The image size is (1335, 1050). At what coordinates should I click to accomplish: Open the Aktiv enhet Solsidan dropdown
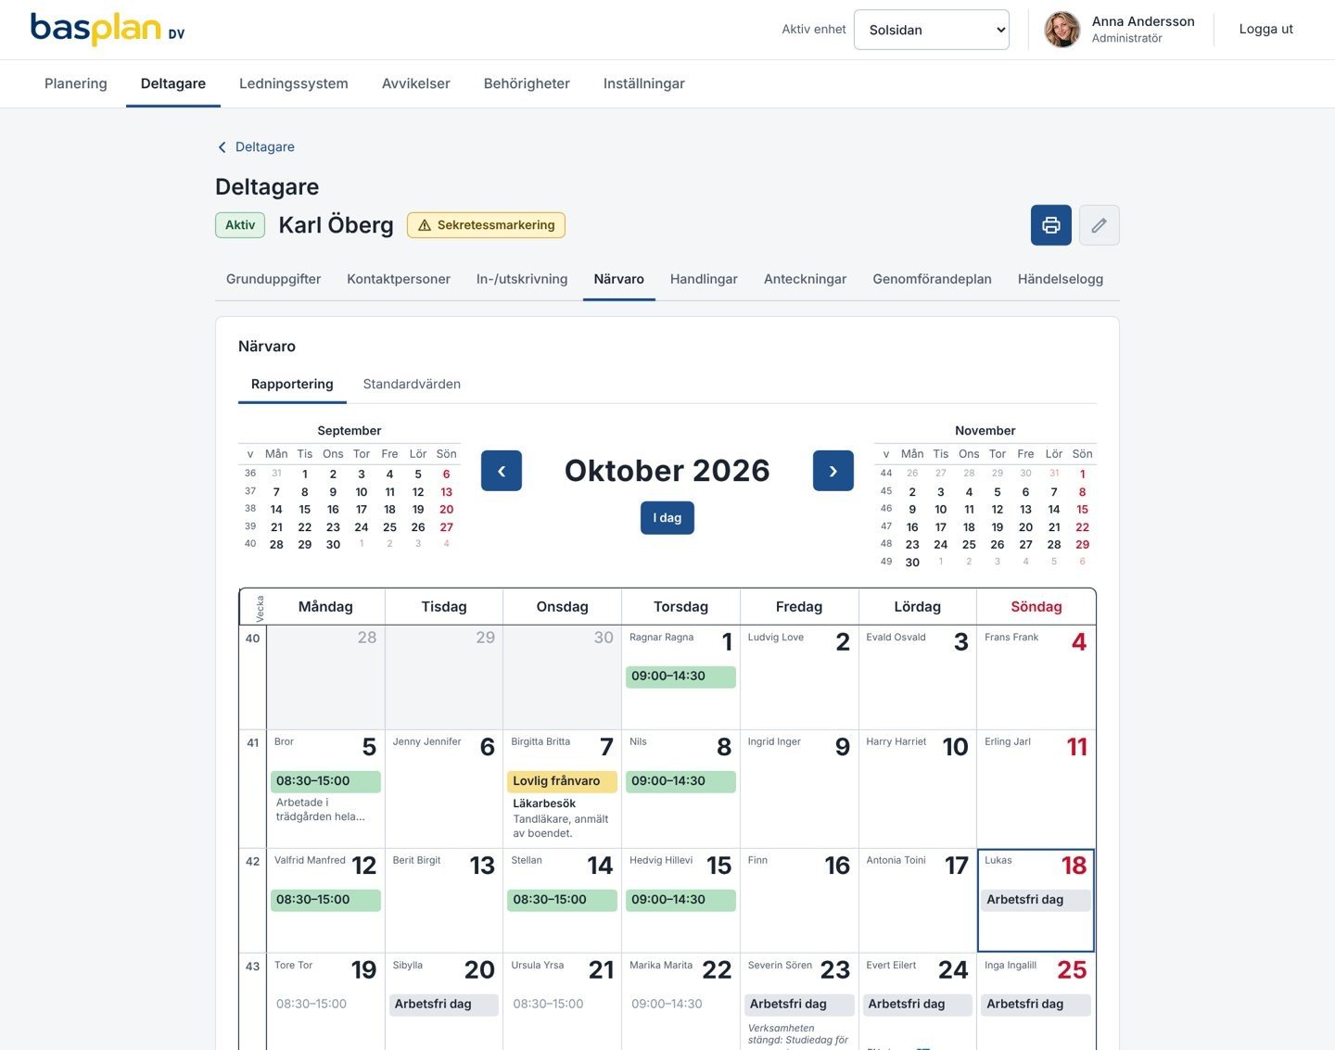coord(932,30)
